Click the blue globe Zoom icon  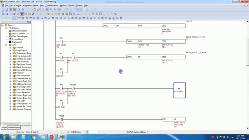pos(47,10)
